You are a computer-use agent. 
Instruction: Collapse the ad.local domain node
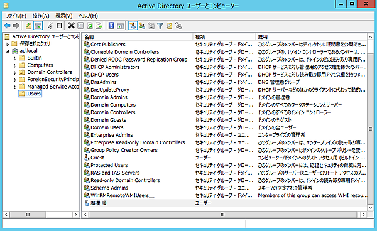click(8, 51)
